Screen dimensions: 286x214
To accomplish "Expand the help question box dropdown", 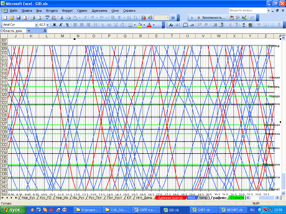I will (x=268, y=11).
